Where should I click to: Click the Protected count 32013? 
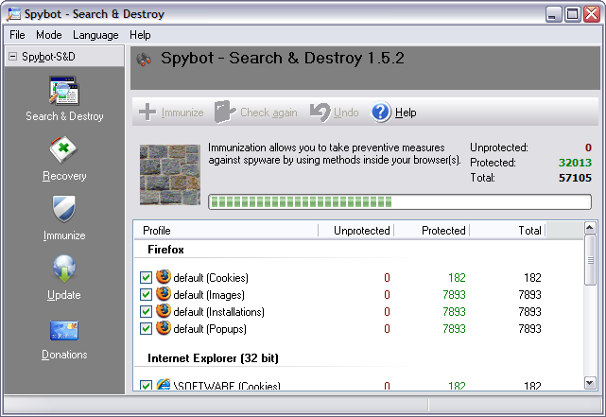click(x=575, y=163)
